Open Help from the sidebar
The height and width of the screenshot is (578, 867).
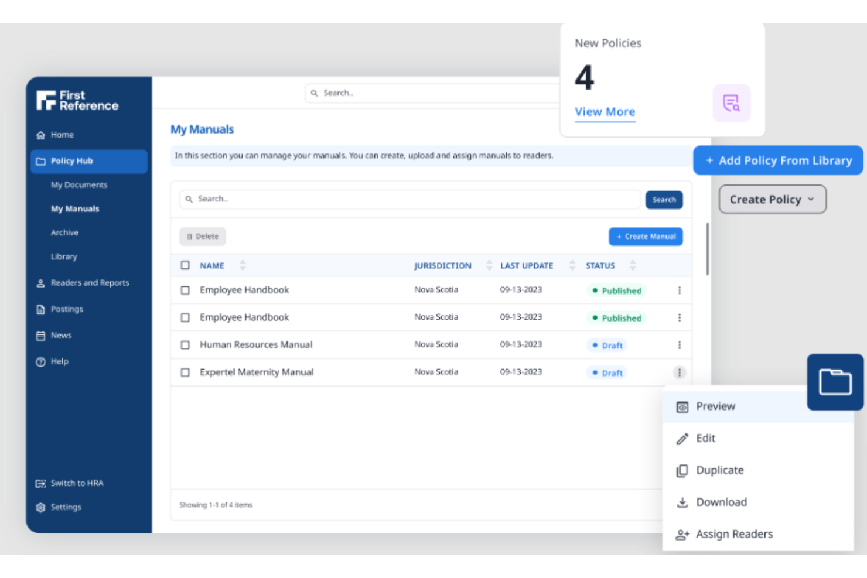(x=40, y=361)
